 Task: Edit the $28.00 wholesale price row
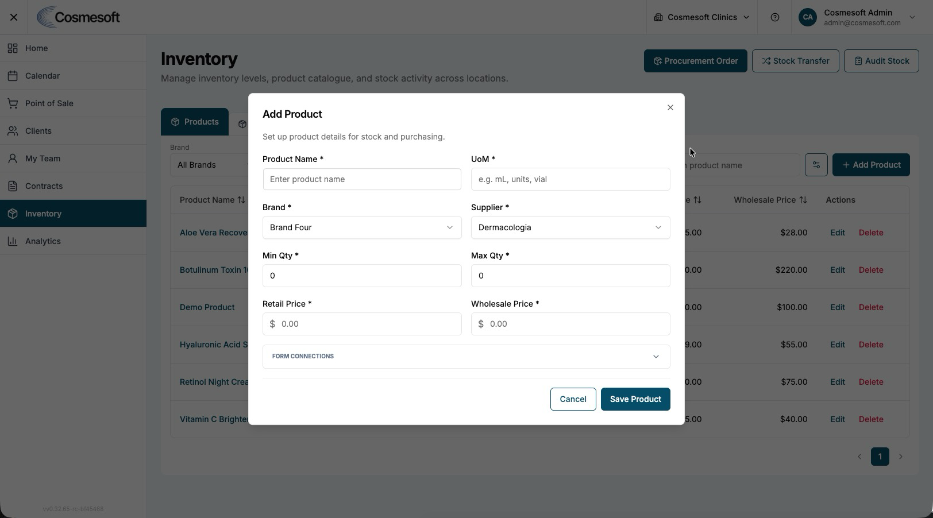(x=838, y=233)
